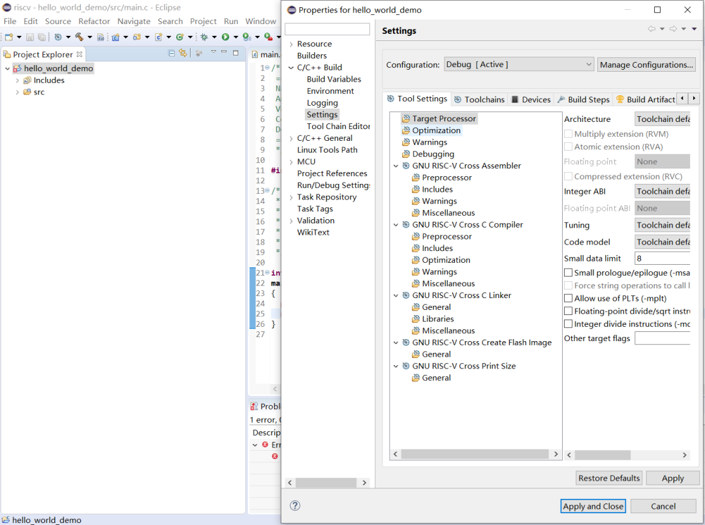
Task: Click the binary file toolbar icon
Action: pyautogui.click(x=101, y=37)
